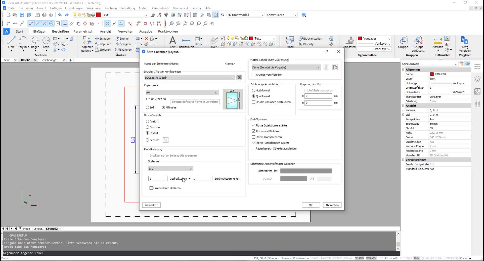Toggle Anzeige von Plotstilen checkbox

254,75
